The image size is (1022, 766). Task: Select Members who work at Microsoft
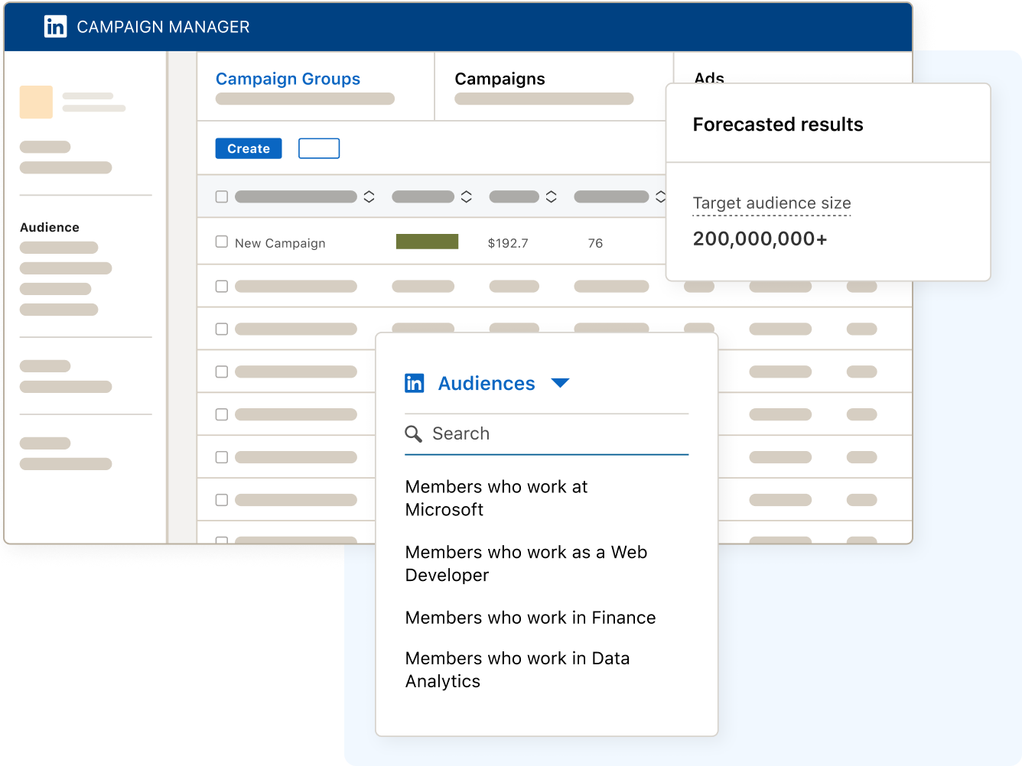click(x=496, y=498)
